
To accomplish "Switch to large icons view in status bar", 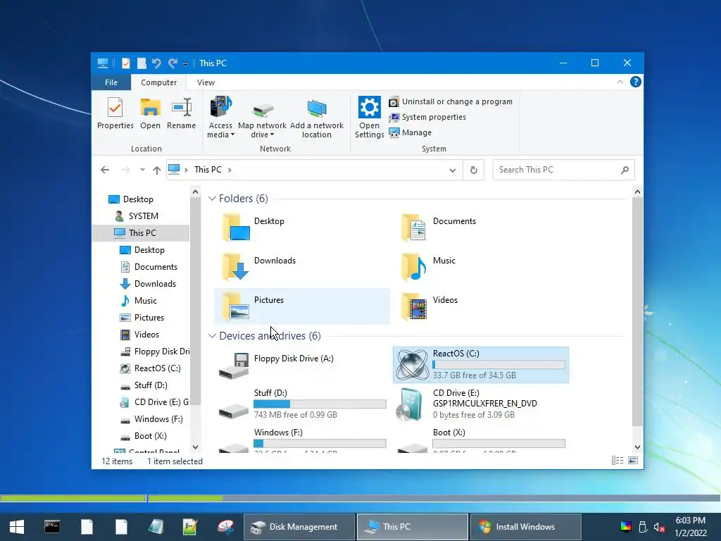I will (633, 461).
